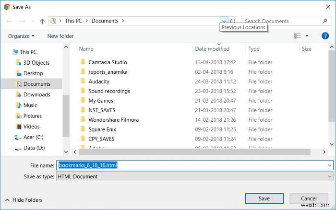Change the view layout icon
336x210 pixels.
(298, 36)
